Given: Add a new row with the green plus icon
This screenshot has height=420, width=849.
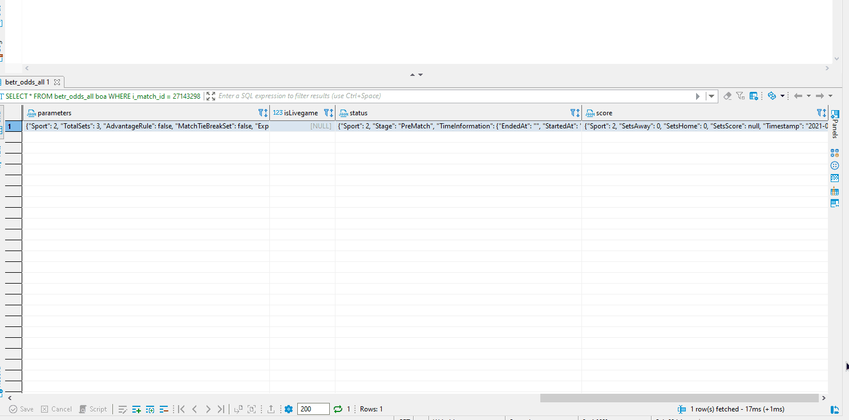Looking at the screenshot, I should [x=136, y=409].
